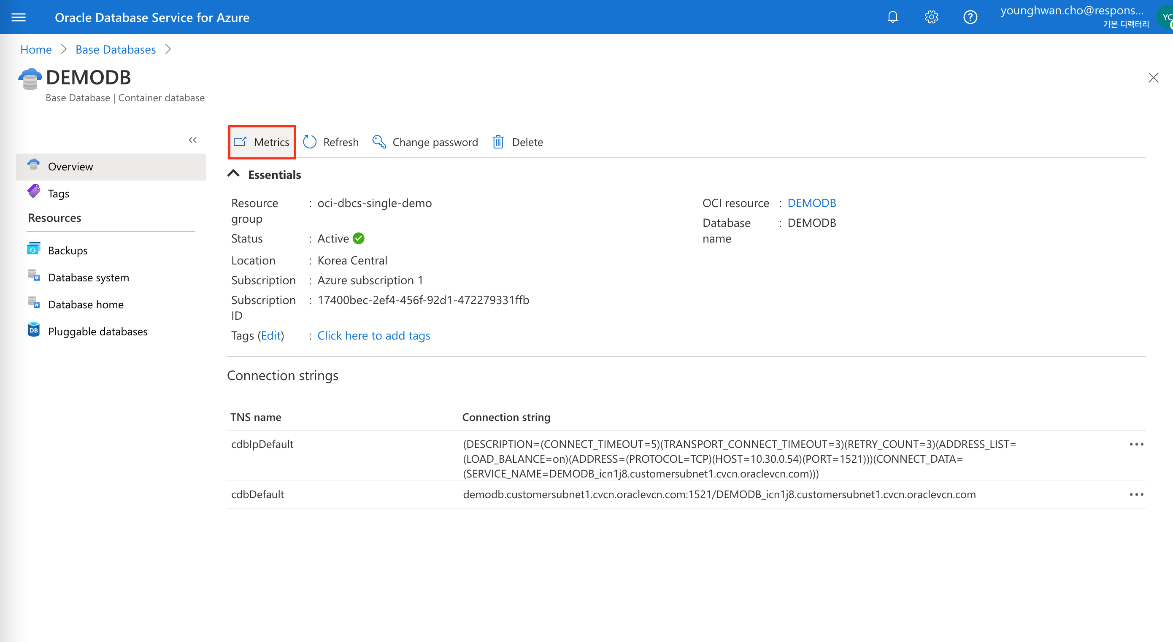Click the DEMODB header database icon
This screenshot has width=1173, height=642.
[x=30, y=79]
